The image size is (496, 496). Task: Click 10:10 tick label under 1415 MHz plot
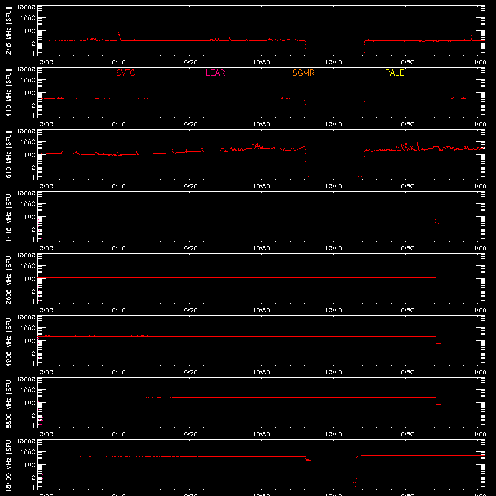point(117,249)
